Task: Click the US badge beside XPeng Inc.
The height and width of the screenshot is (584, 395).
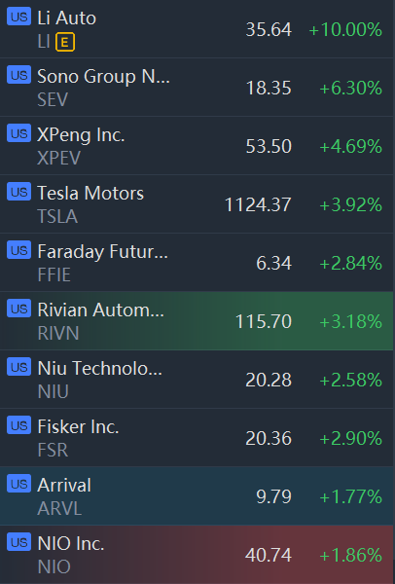Action: [x=18, y=133]
